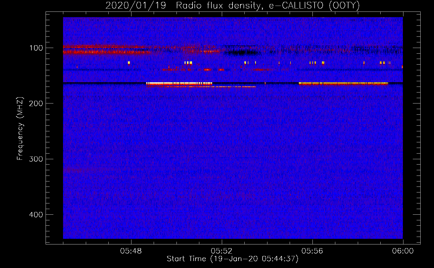Click the plot title '2020/01/19 Radio flux density'
The height and width of the screenshot is (268, 434).
pyautogui.click(x=233, y=5)
